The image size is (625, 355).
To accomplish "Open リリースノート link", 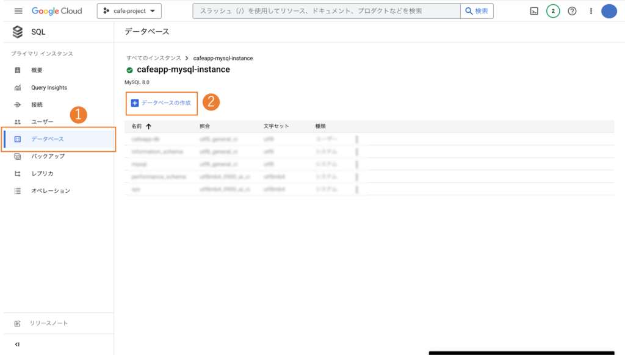I will 49,323.
